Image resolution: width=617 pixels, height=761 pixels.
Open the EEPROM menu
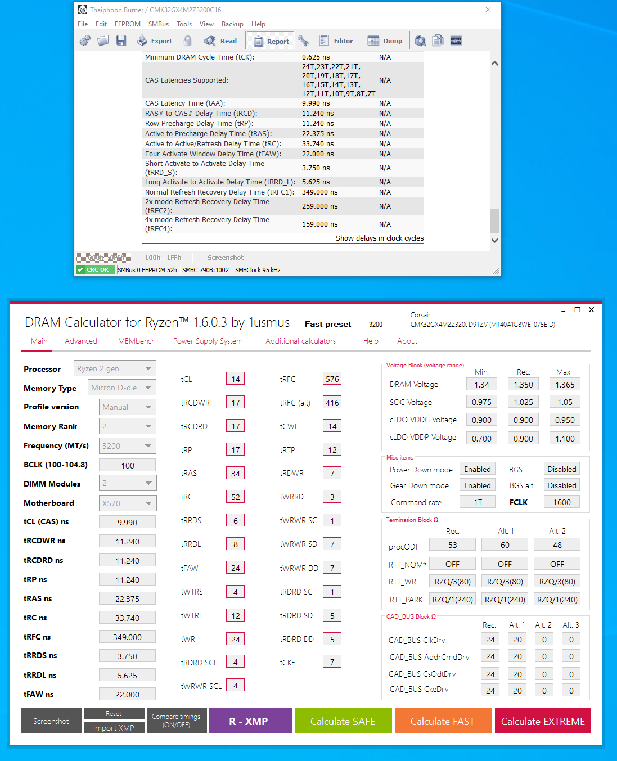click(x=128, y=24)
